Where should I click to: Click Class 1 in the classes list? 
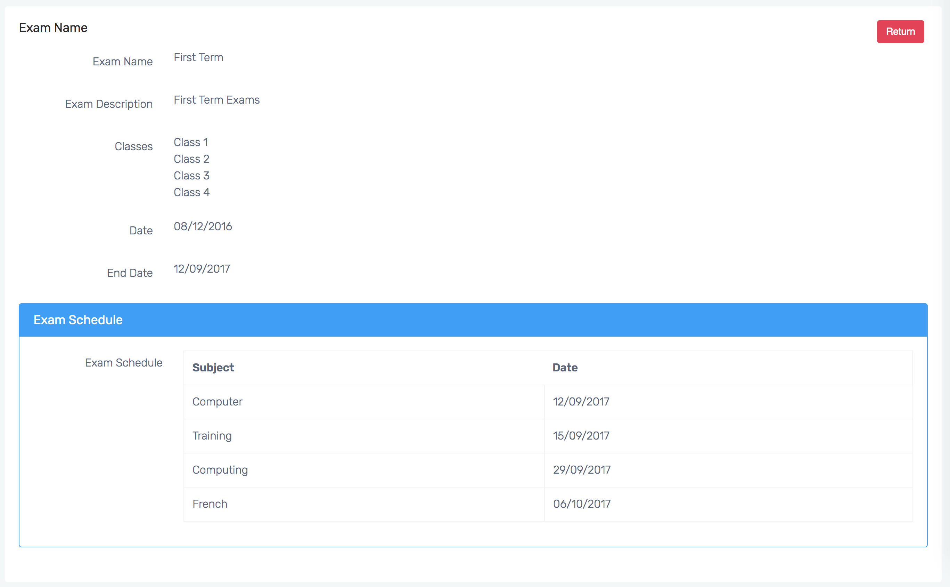[190, 142]
